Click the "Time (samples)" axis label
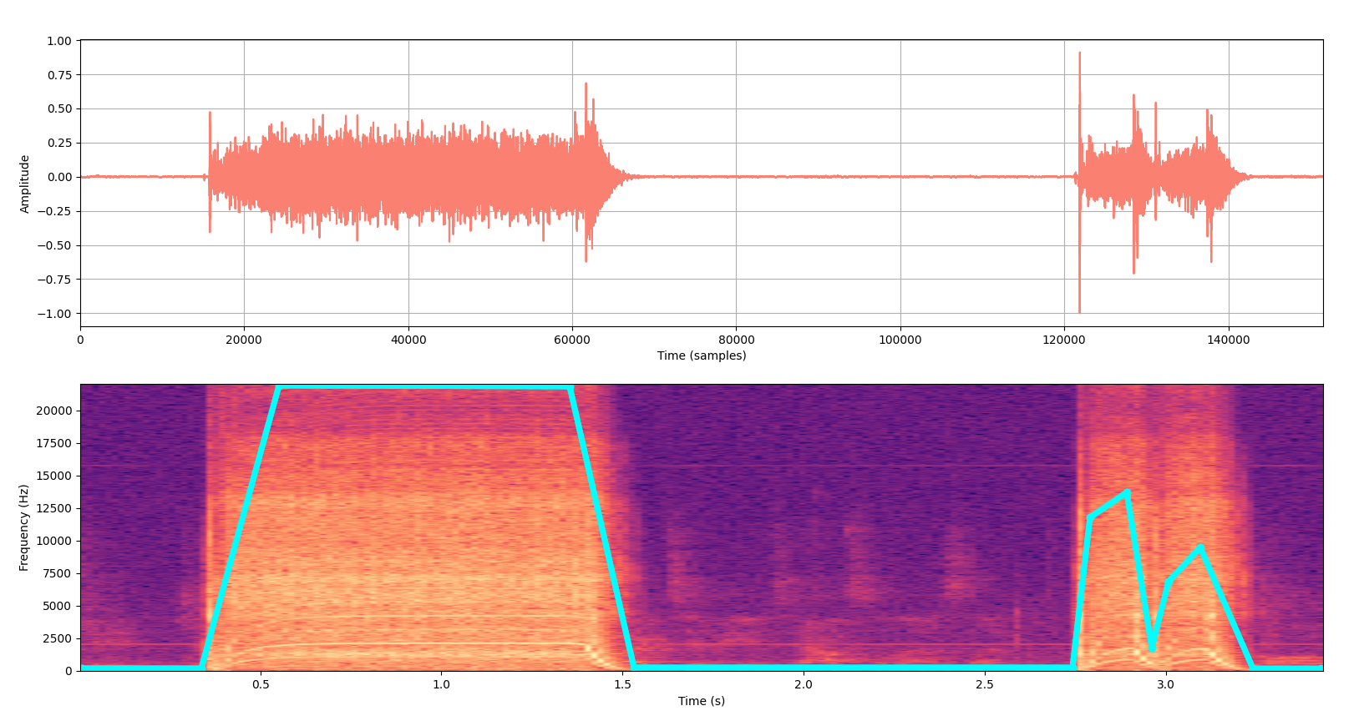Screen dimensions: 1364x726 point(701,355)
